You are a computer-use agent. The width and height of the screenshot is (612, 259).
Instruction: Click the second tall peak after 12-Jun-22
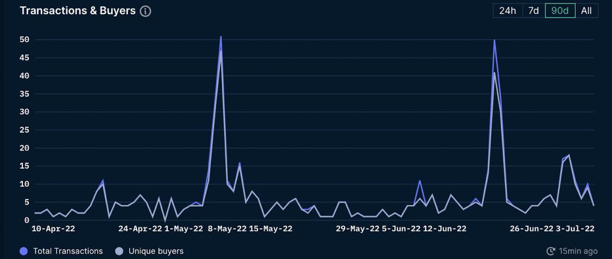tap(494, 41)
